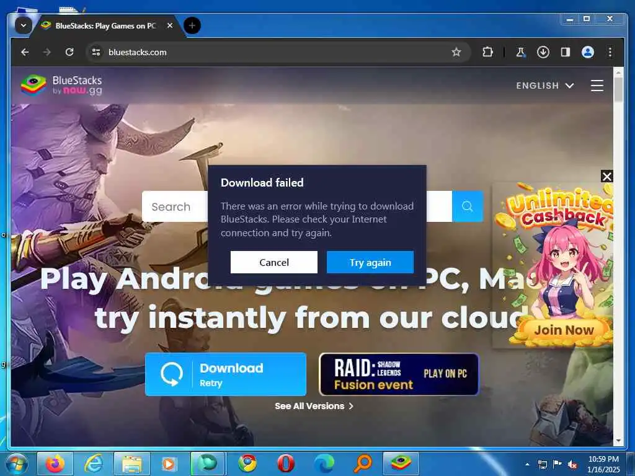Click the page vertical scrollbar thumb
Image resolution: width=635 pixels, height=476 pixels.
(x=618, y=89)
